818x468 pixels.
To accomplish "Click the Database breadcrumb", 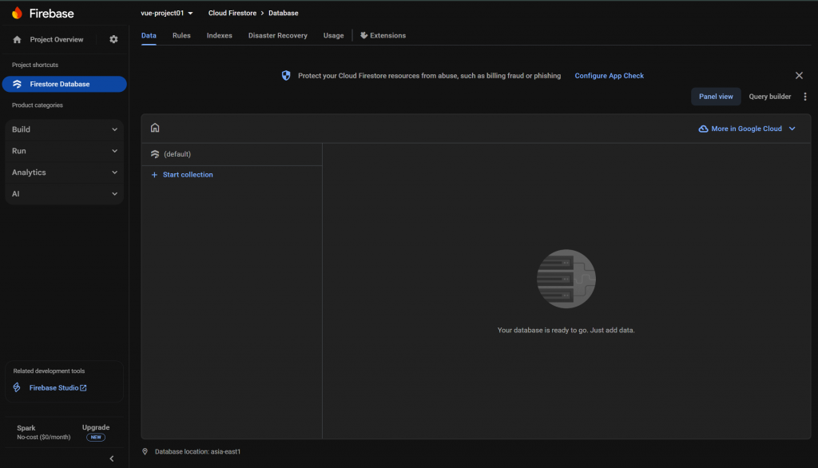I will [284, 13].
